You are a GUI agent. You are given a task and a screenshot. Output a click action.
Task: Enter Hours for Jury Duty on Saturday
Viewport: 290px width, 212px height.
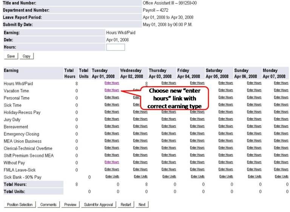(x=225, y=119)
